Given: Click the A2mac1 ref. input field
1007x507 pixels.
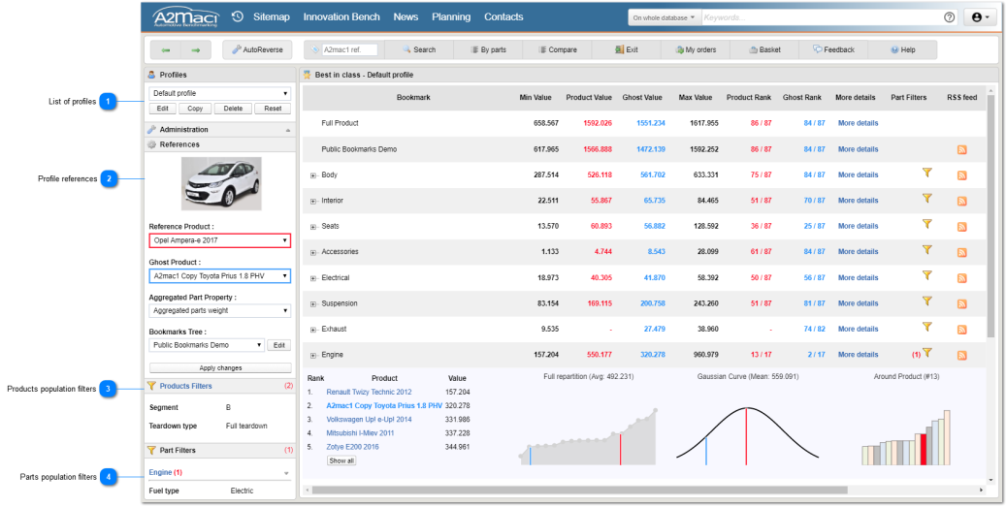Looking at the screenshot, I should [349, 49].
